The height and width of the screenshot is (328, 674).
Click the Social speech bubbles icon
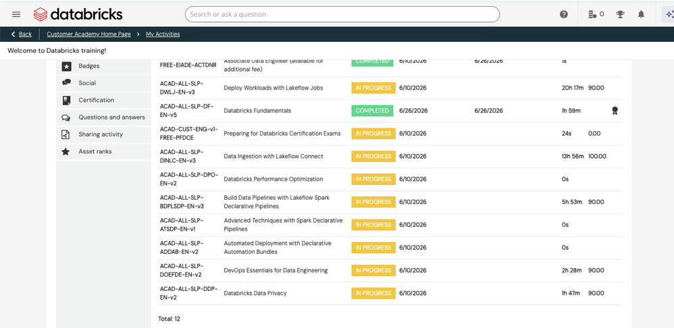(66, 82)
